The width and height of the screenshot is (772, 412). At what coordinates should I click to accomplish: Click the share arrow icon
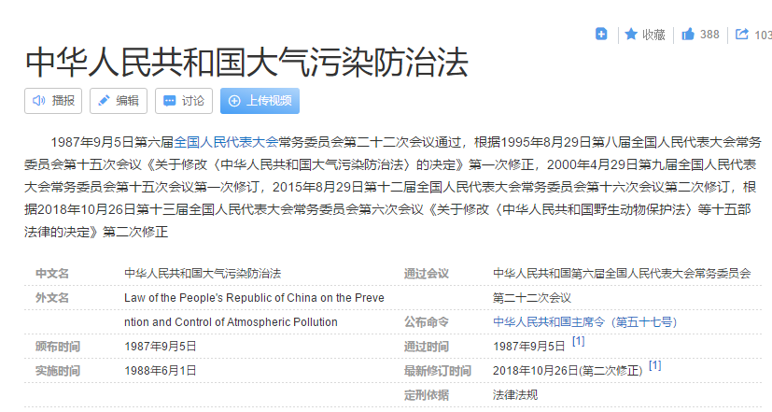coord(742,35)
